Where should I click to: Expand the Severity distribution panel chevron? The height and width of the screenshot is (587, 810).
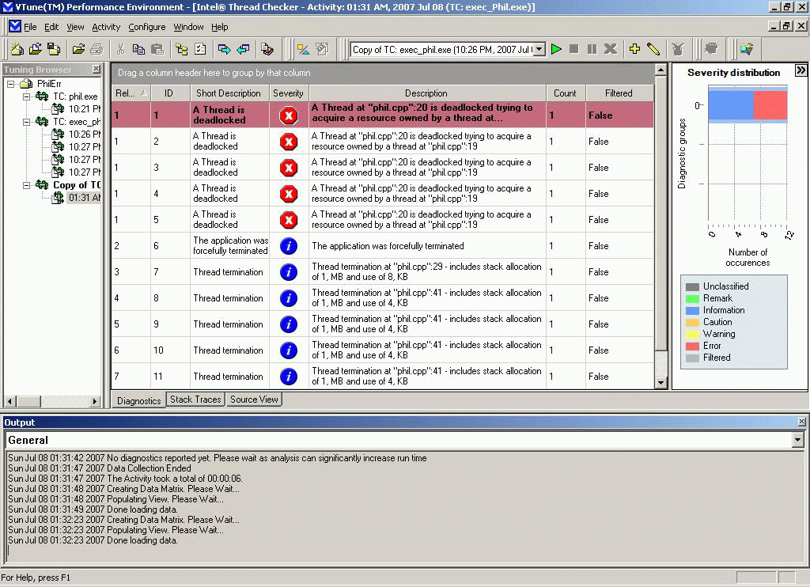pyautogui.click(x=801, y=70)
